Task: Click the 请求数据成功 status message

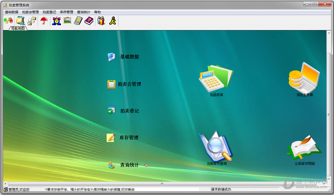Action: tap(221, 189)
